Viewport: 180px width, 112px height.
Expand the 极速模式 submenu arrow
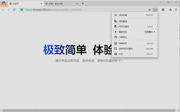click(x=154, y=32)
